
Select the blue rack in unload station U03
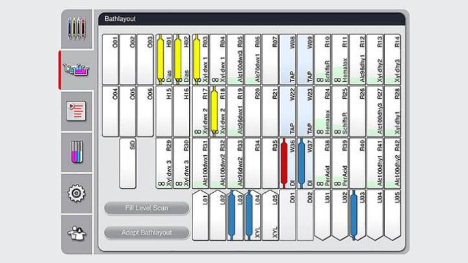tap(354, 214)
